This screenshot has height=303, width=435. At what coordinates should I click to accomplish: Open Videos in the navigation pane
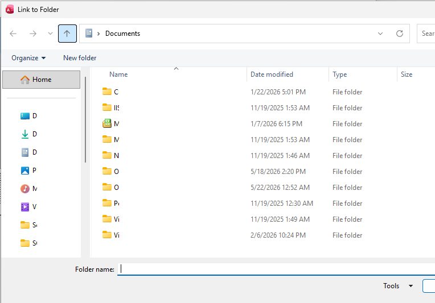pyautogui.click(x=29, y=206)
